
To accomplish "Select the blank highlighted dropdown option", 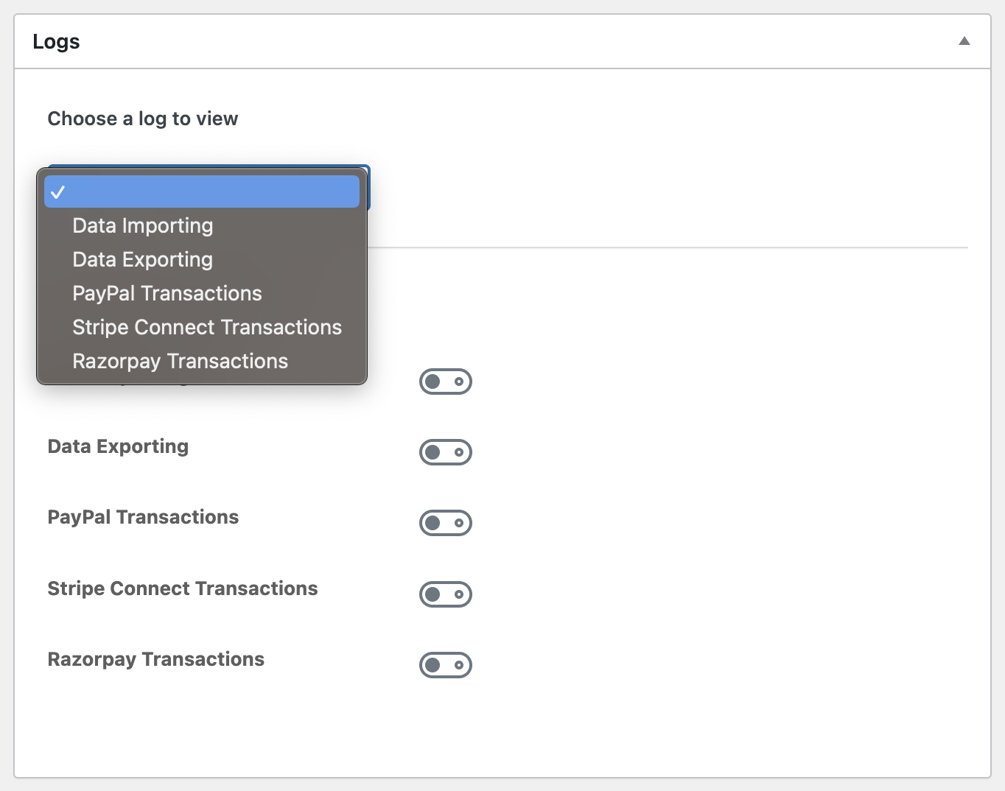I will pos(202,191).
